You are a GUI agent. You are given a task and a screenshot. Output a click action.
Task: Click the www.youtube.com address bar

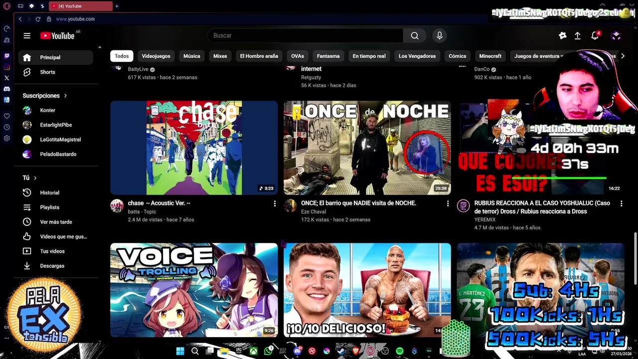click(x=75, y=19)
